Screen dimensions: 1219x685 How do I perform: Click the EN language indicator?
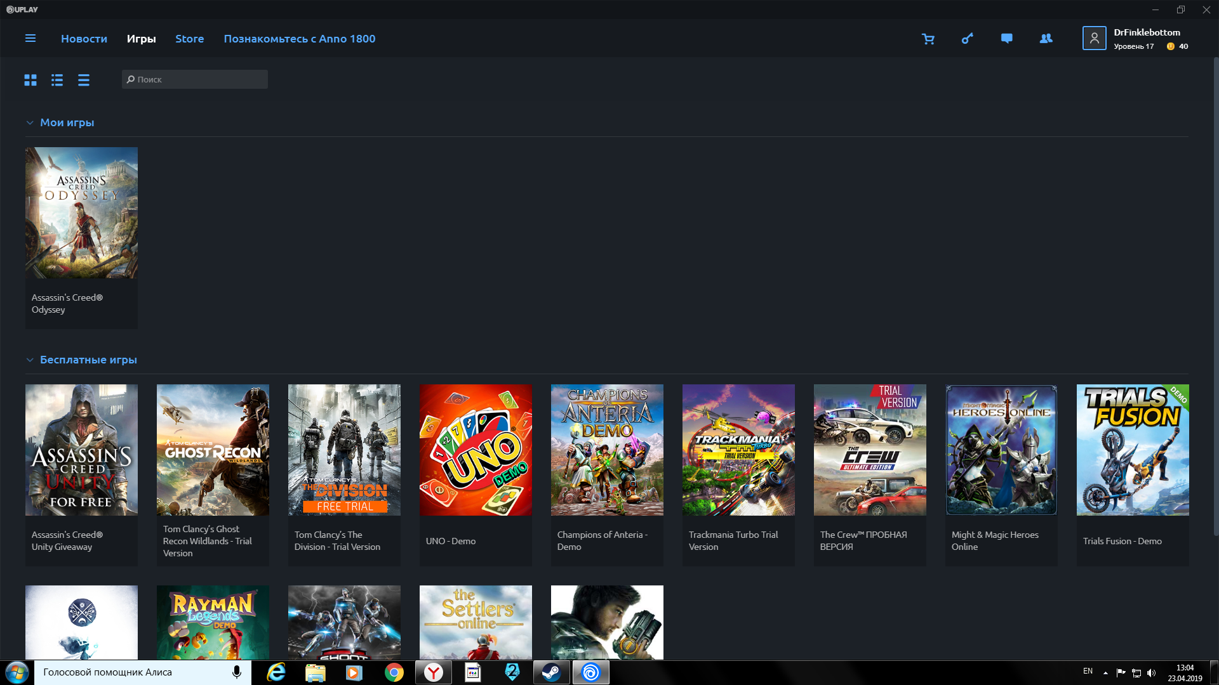coord(1088,671)
